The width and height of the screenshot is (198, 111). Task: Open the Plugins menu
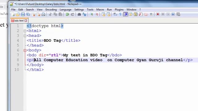coord(119,10)
